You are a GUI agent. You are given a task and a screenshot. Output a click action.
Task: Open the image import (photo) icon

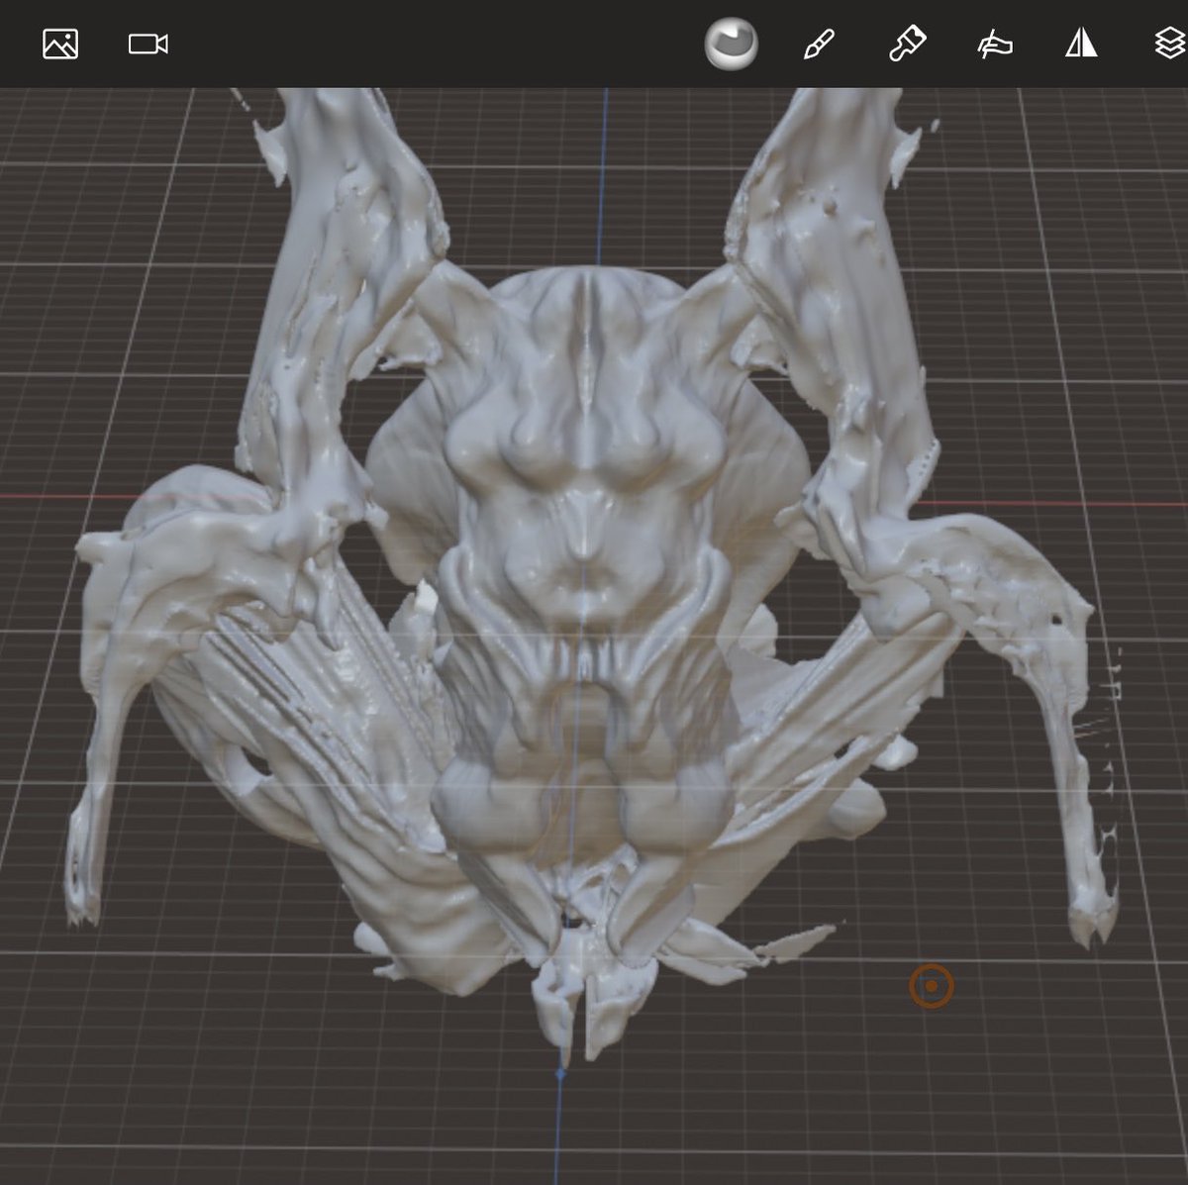[x=60, y=44]
